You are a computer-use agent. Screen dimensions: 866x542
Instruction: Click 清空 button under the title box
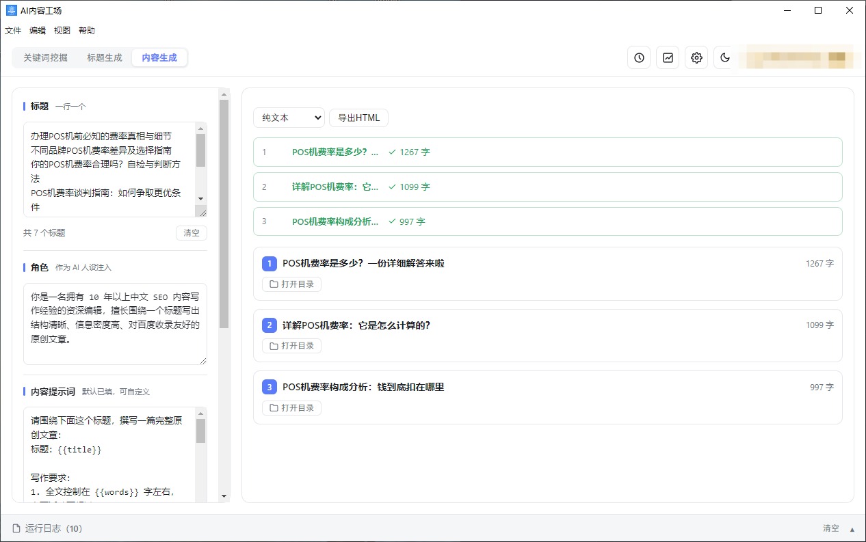click(x=192, y=233)
